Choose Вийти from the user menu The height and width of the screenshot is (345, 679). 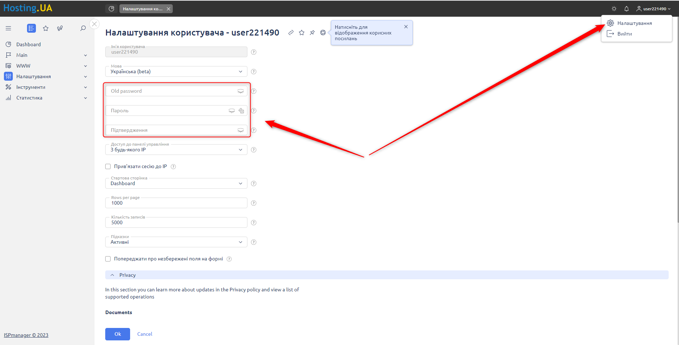point(624,34)
